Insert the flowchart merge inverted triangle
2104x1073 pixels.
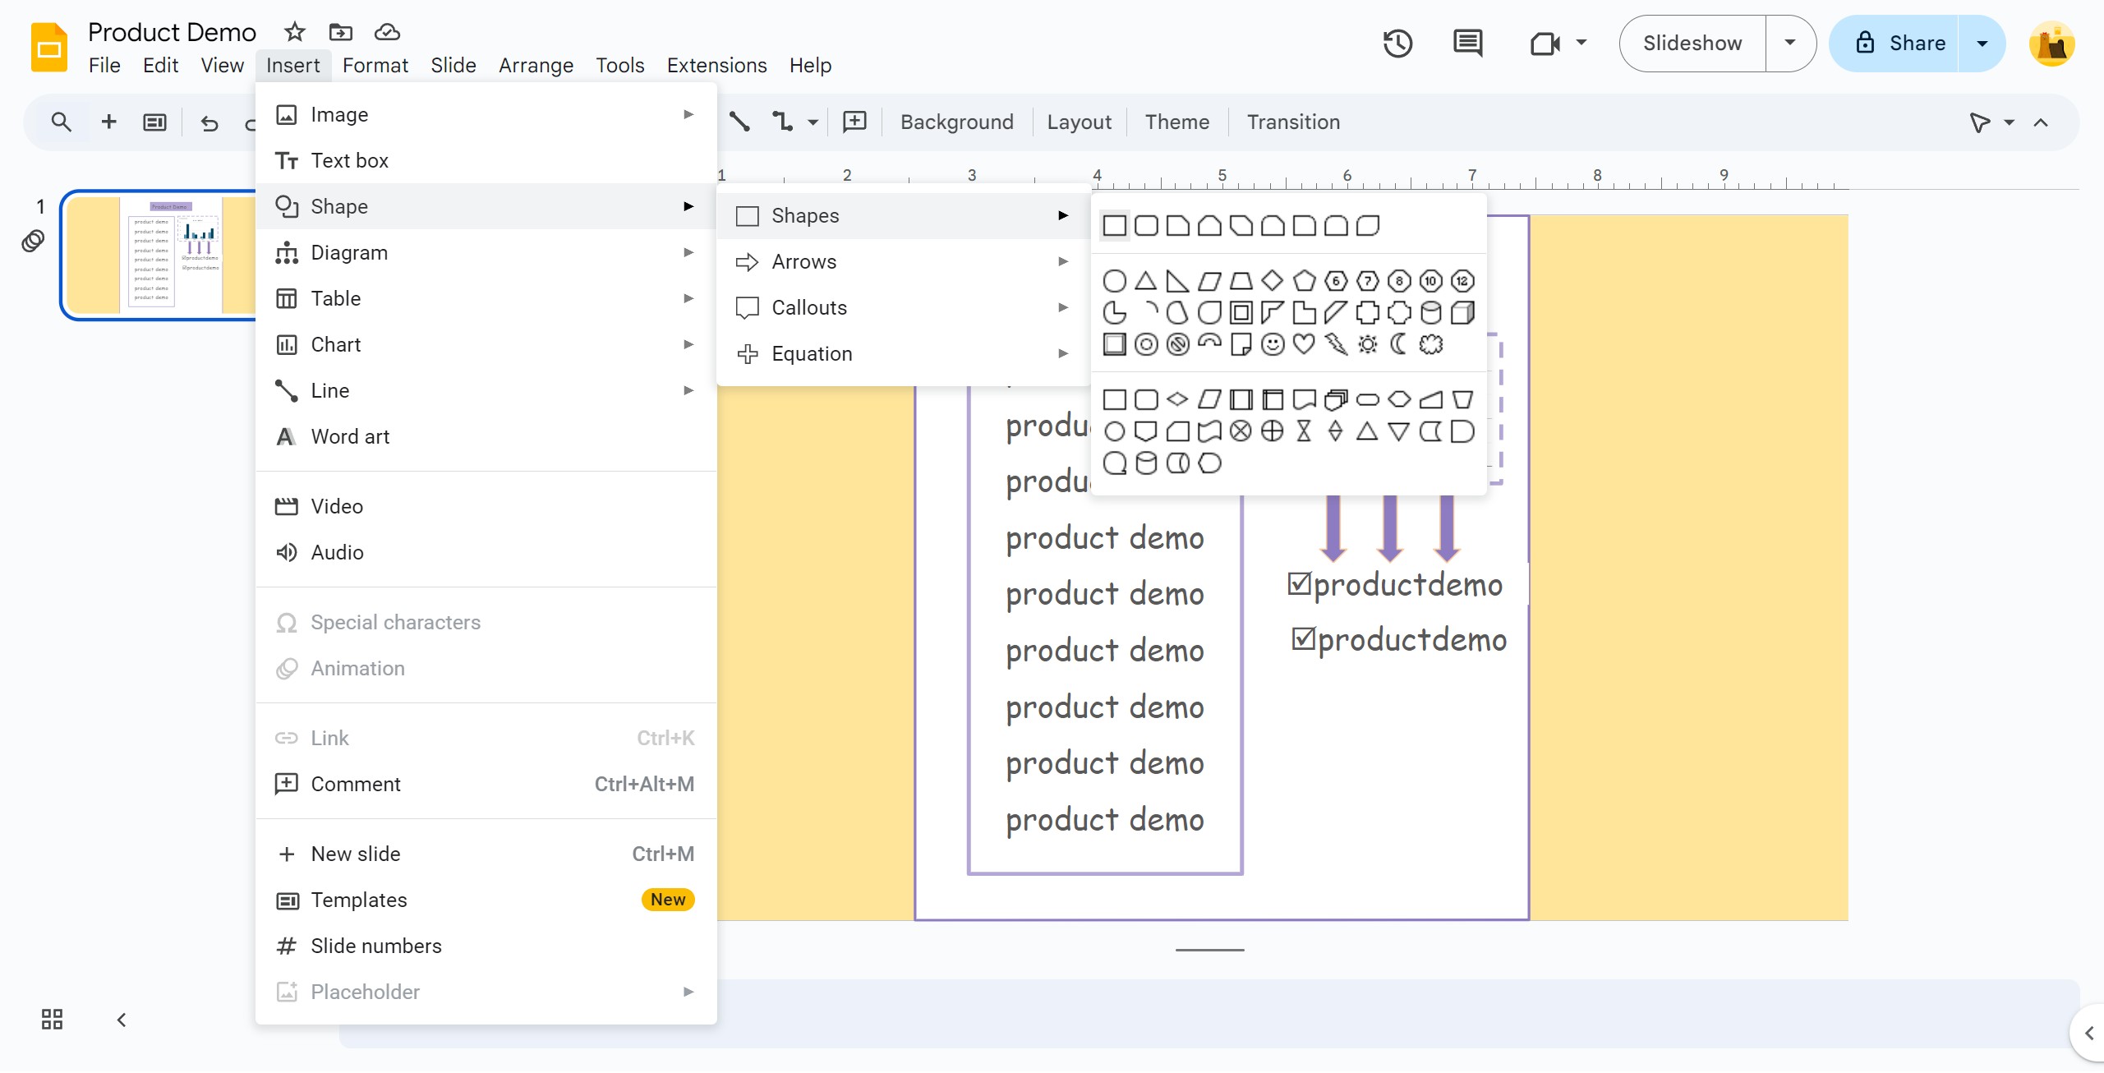[1399, 431]
